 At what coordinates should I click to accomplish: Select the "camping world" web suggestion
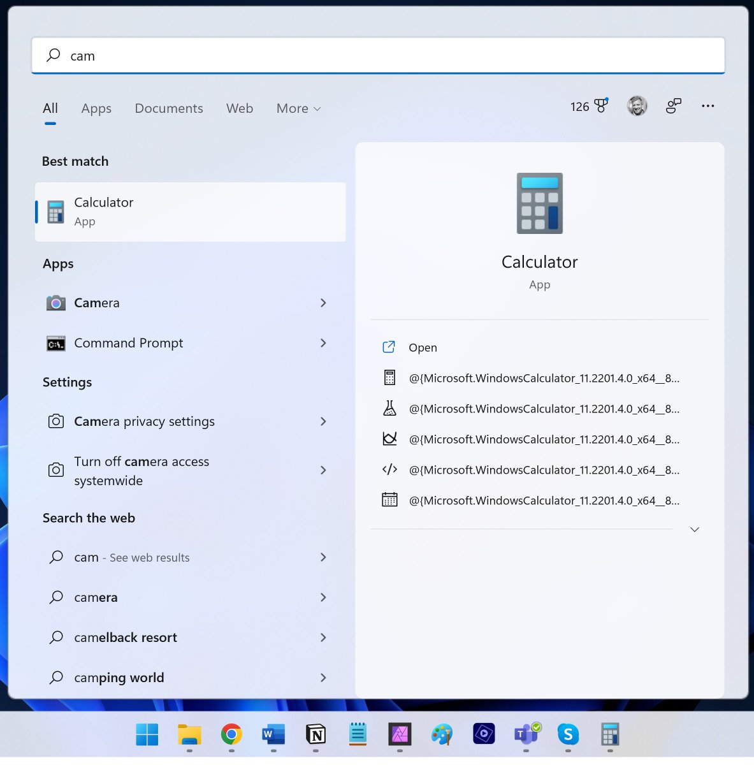click(x=191, y=678)
